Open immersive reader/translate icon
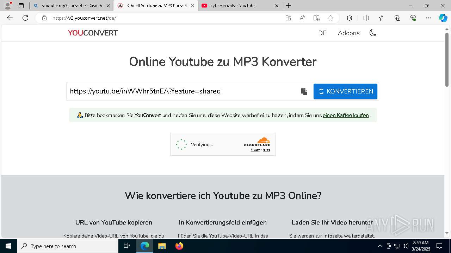Image resolution: width=451 pixels, height=253 pixels. click(316, 18)
